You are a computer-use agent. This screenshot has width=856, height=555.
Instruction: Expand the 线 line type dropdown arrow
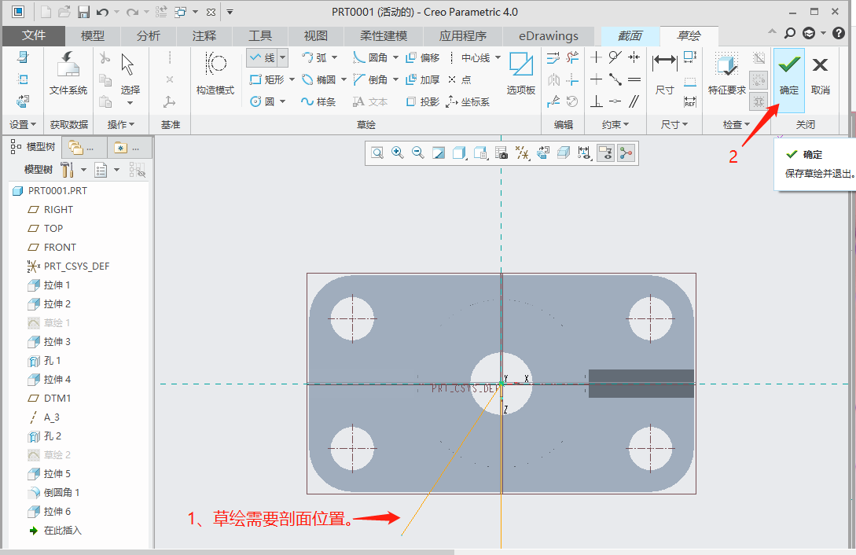[x=283, y=57]
